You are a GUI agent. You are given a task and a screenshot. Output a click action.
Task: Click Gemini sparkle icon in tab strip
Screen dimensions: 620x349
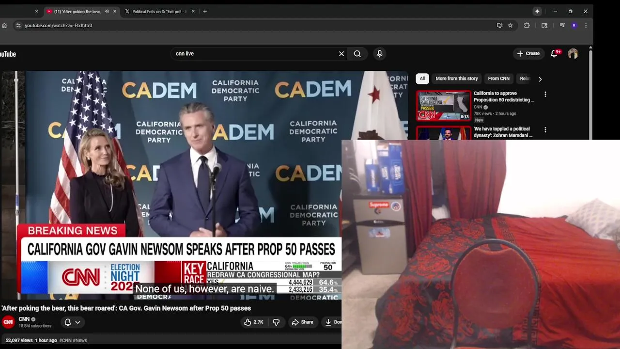coord(537,11)
